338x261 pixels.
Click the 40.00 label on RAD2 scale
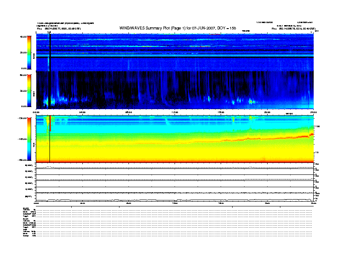[23, 37]
